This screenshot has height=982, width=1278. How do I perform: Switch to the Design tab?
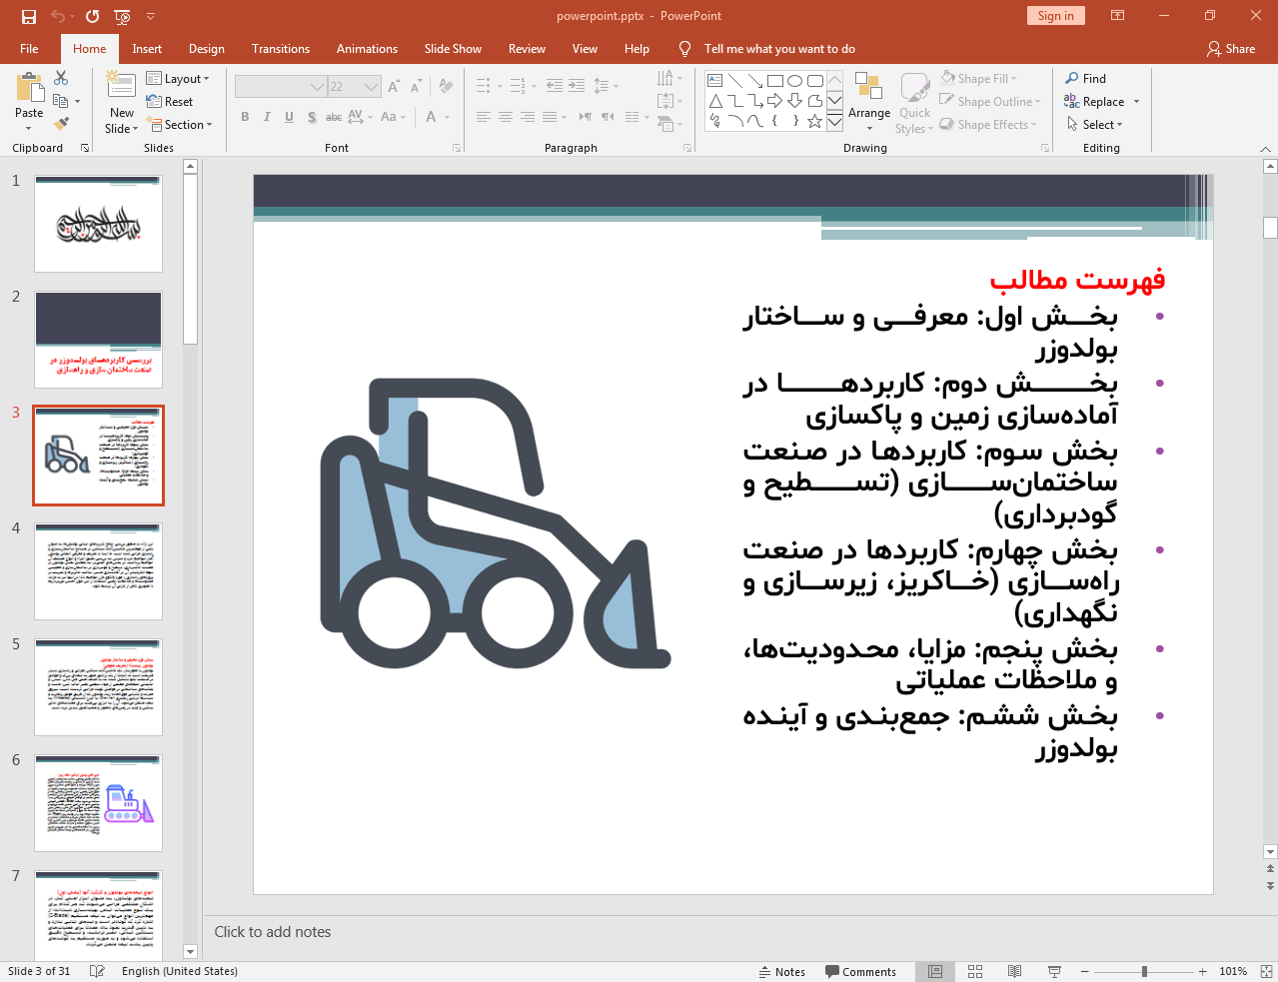[x=206, y=49]
